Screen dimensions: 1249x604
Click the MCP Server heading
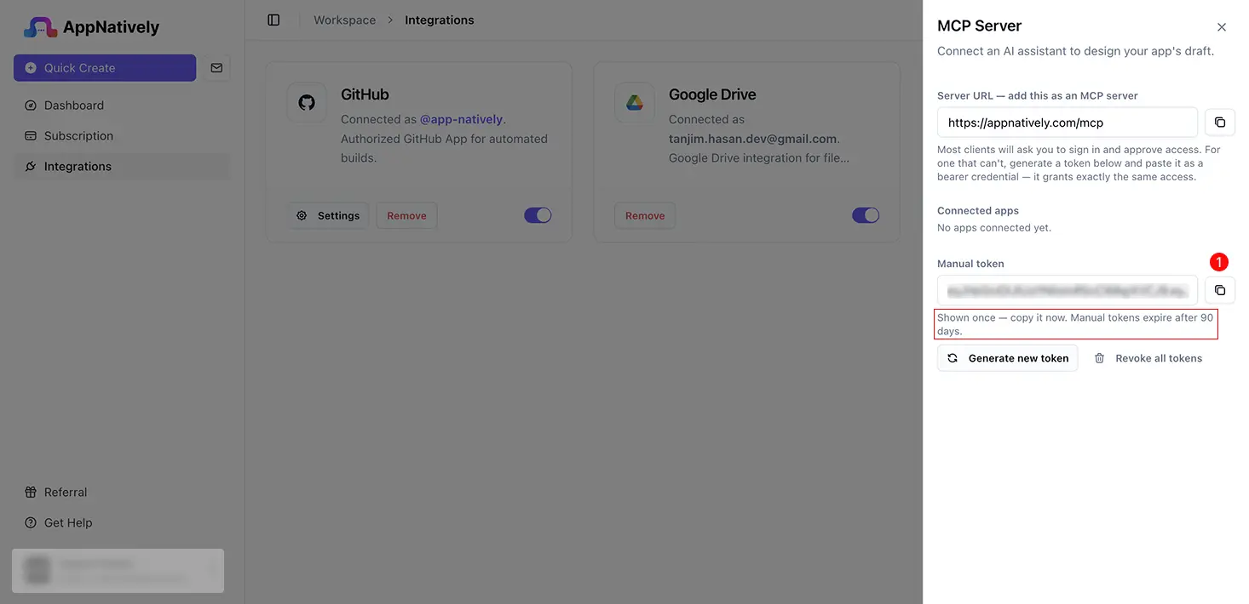[980, 26]
